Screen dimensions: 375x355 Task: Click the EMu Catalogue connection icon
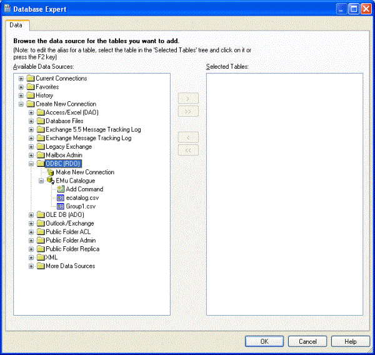point(50,181)
